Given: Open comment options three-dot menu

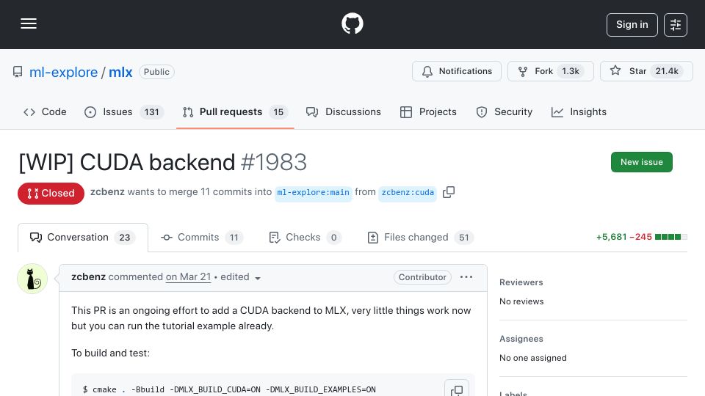Looking at the screenshot, I should pyautogui.click(x=466, y=277).
